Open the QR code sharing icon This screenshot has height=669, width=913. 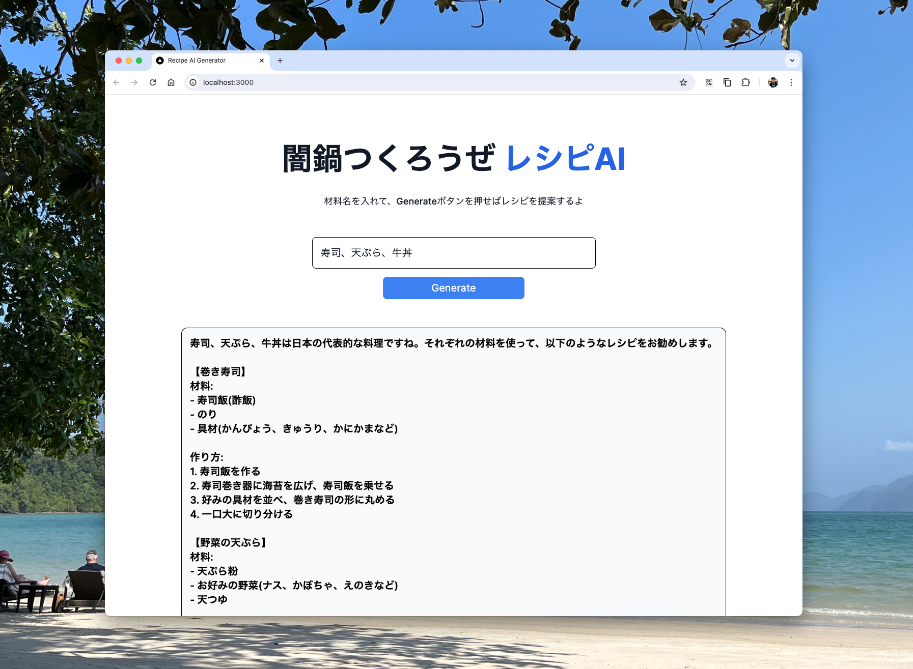click(x=708, y=82)
